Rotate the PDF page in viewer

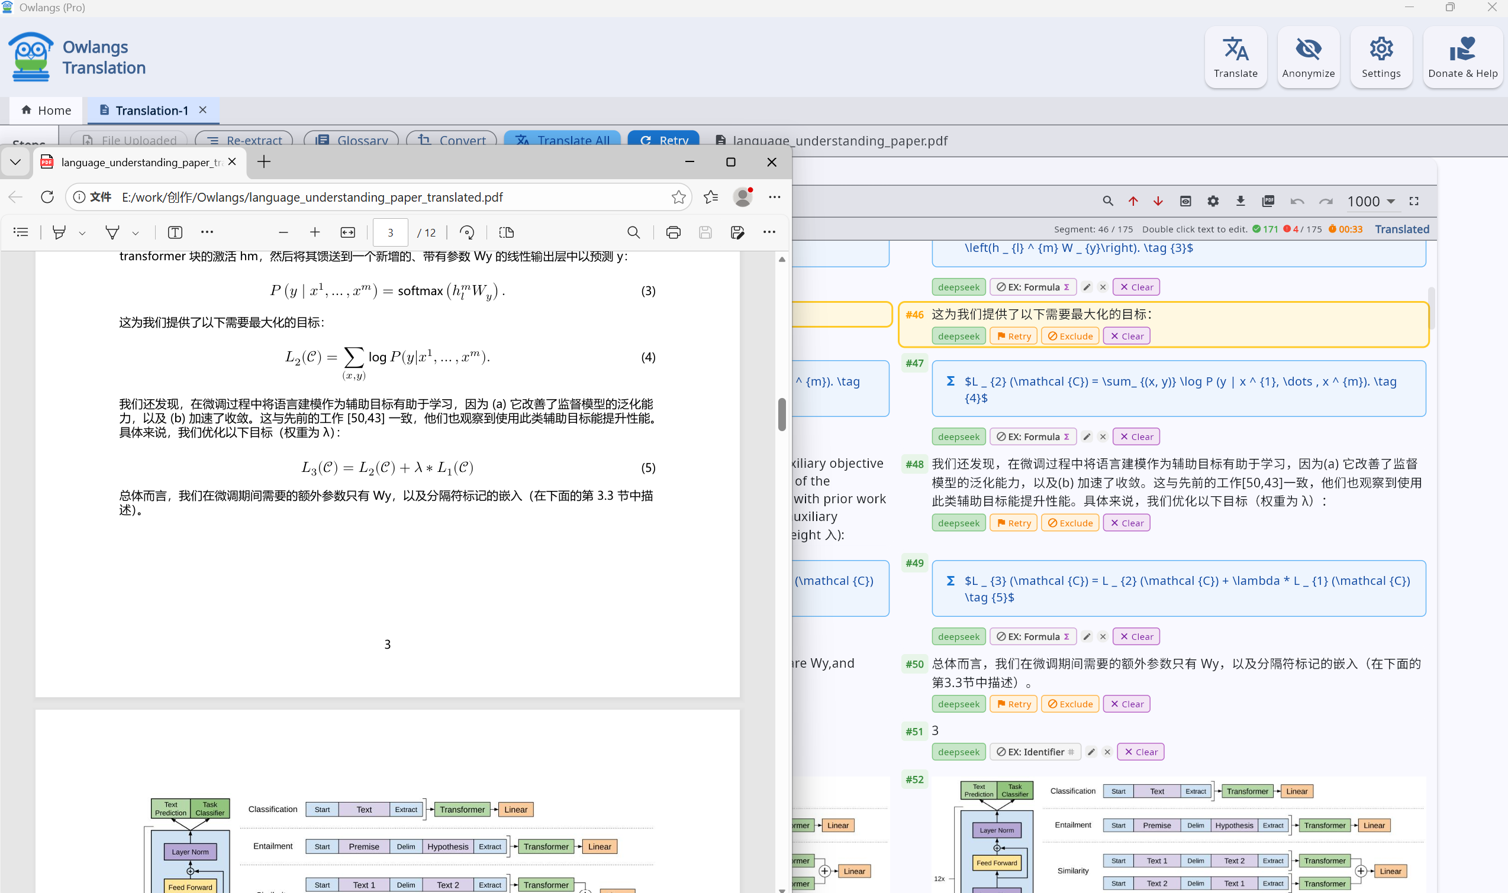pyautogui.click(x=467, y=232)
